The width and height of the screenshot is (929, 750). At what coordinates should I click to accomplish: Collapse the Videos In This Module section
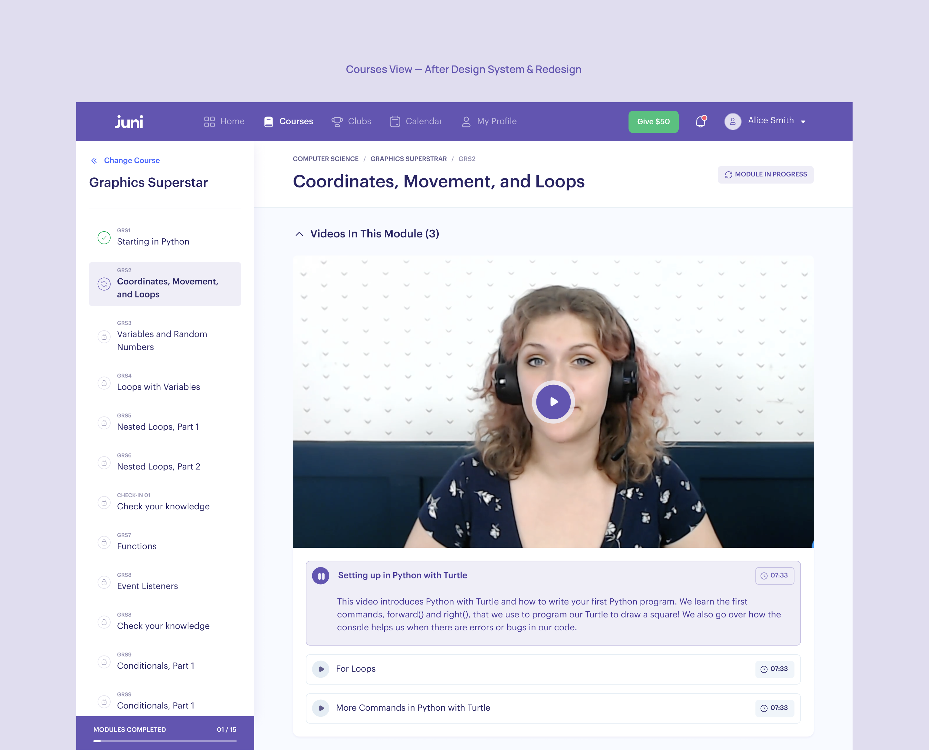click(299, 234)
